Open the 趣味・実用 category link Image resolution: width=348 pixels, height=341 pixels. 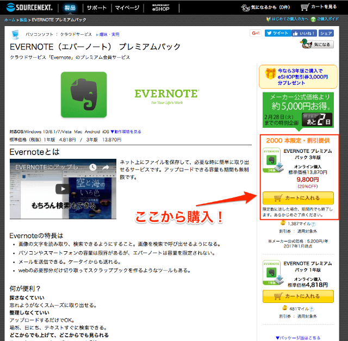(109, 34)
